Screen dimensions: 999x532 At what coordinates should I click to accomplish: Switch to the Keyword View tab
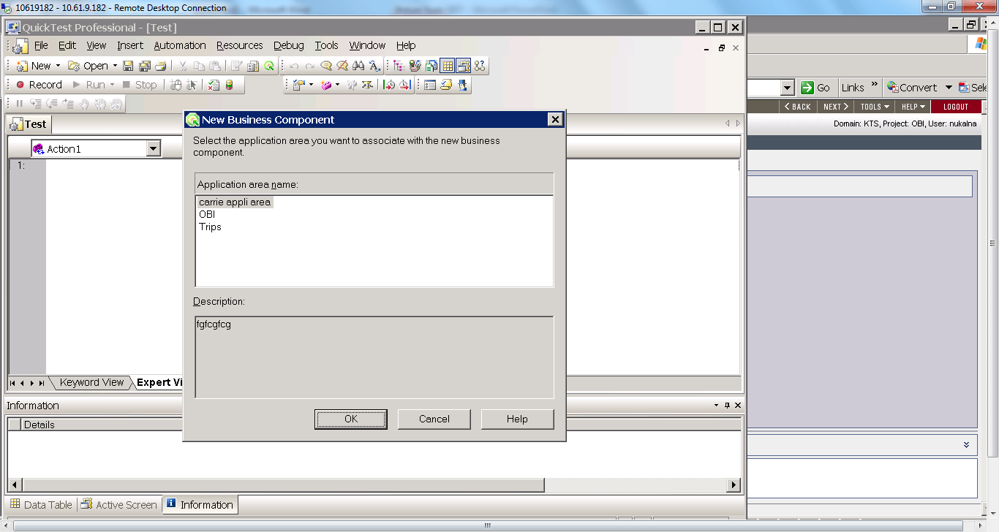(92, 382)
